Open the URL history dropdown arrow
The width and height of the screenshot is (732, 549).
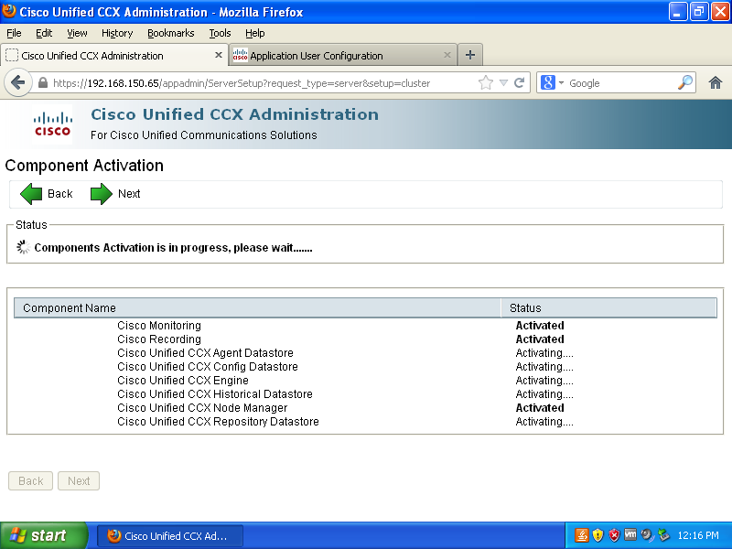[x=503, y=83]
